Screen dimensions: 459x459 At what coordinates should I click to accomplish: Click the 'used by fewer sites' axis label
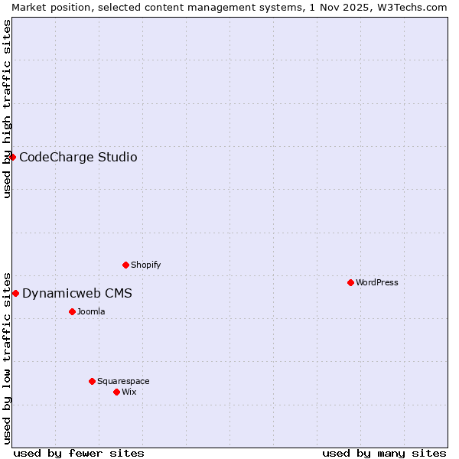tap(79, 453)
